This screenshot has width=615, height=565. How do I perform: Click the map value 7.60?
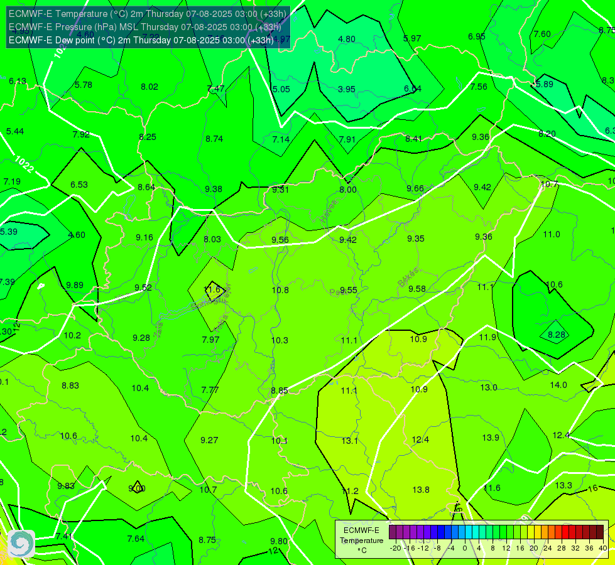coord(542,34)
